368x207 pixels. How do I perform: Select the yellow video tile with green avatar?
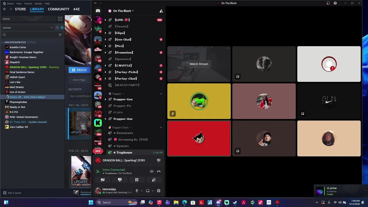point(199,101)
